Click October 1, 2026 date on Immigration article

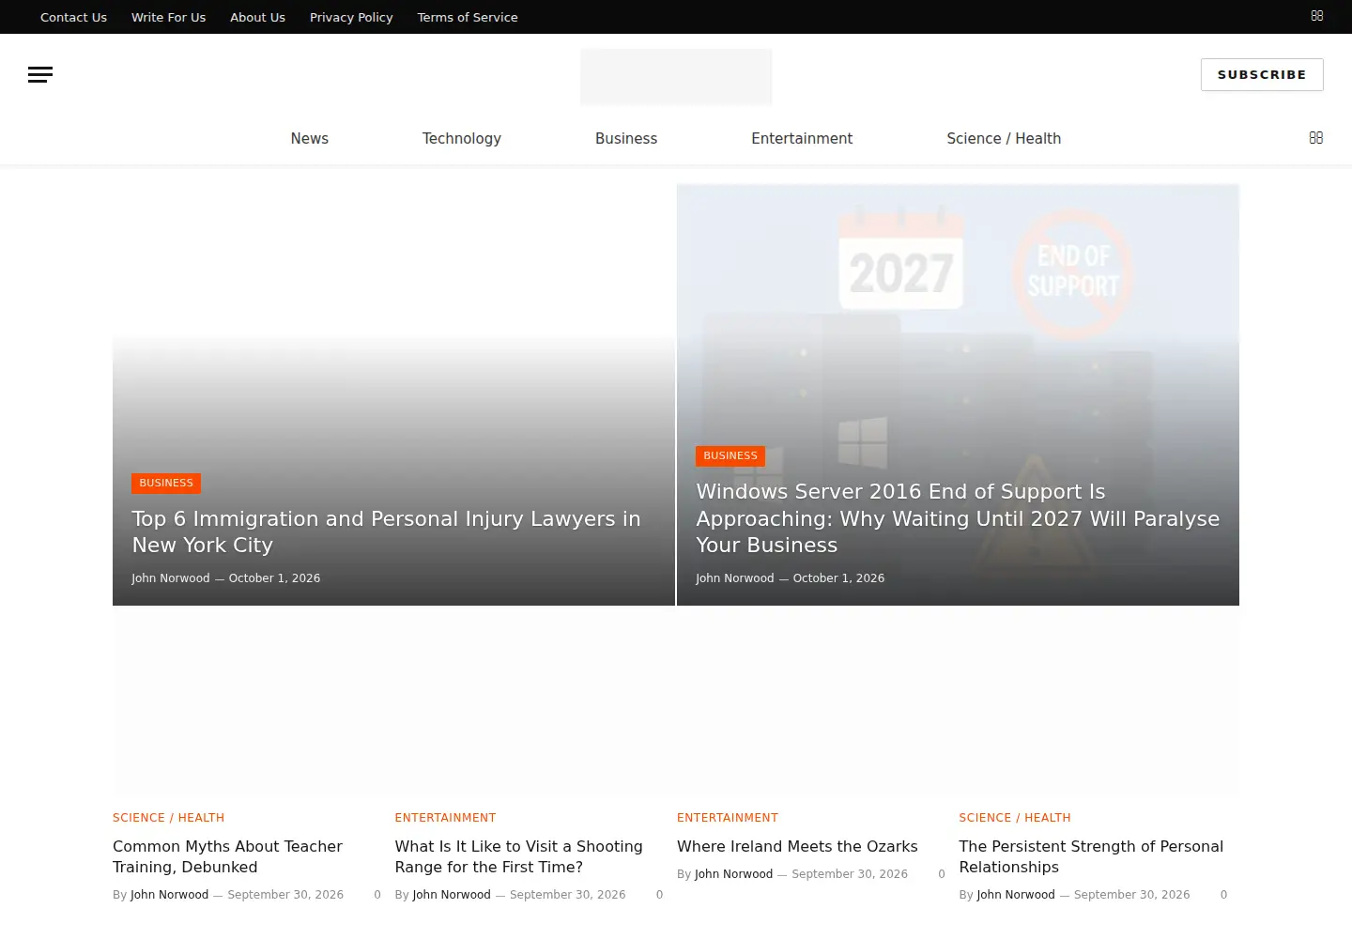274,578
